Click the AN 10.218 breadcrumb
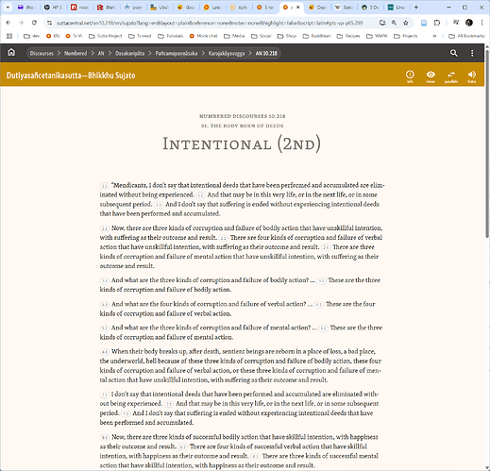The width and height of the screenshot is (490, 471). click(x=266, y=53)
